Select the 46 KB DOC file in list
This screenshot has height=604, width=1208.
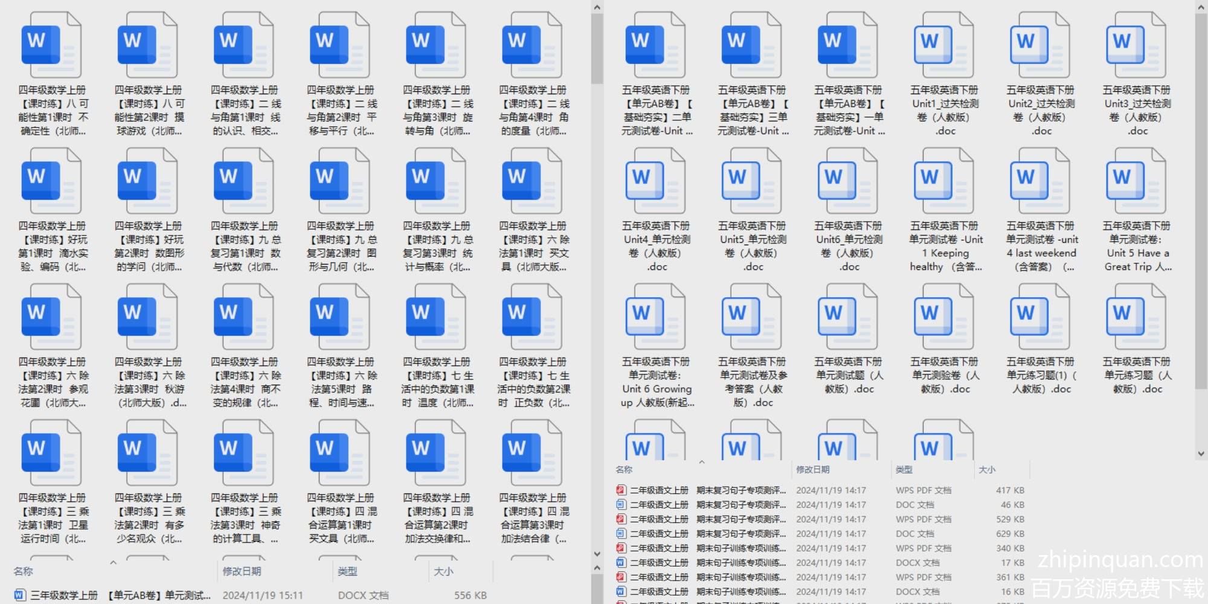pyautogui.click(x=725, y=505)
